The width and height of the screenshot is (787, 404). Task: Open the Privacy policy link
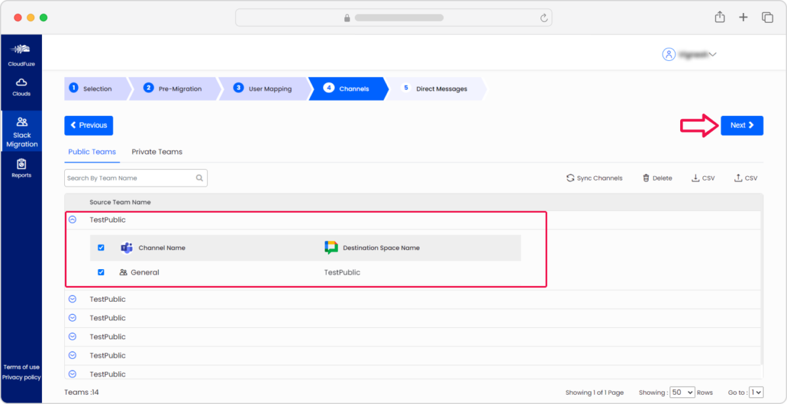pos(22,377)
